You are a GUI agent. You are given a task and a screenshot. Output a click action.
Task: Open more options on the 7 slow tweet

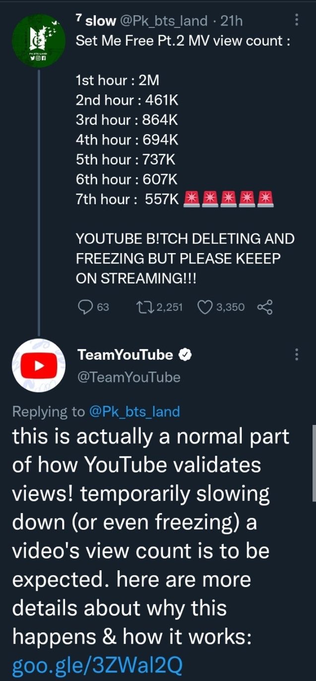pyautogui.click(x=297, y=20)
